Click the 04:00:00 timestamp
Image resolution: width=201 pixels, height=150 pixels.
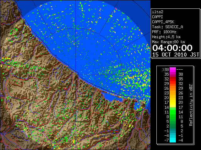[172, 48]
